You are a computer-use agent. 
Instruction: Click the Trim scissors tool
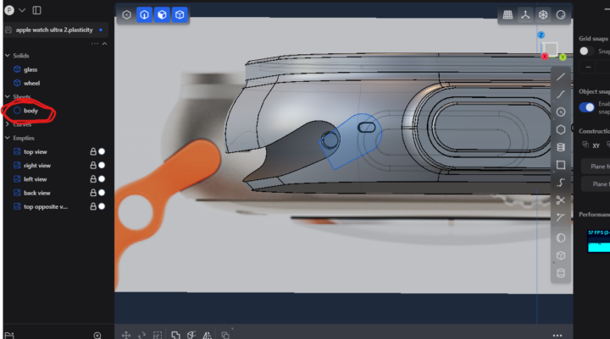[561, 200]
